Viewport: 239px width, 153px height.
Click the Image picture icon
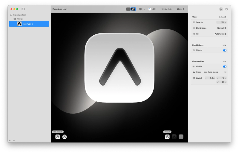click(x=194, y=72)
